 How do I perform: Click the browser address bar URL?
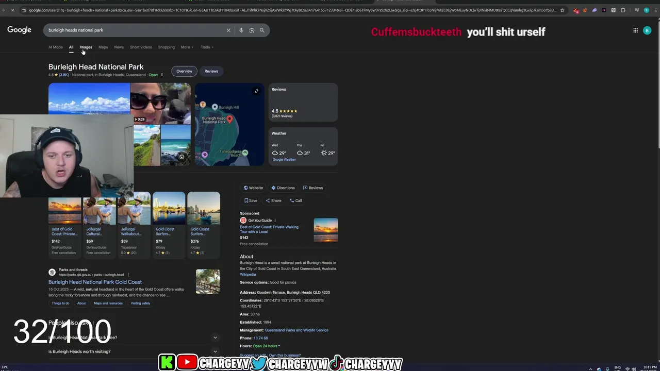point(293,10)
